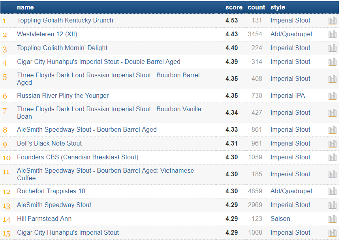
Task: Select rating count 2969
Action: (x=255, y=205)
